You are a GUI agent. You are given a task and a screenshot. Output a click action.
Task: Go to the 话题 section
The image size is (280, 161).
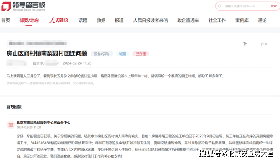(83, 21)
